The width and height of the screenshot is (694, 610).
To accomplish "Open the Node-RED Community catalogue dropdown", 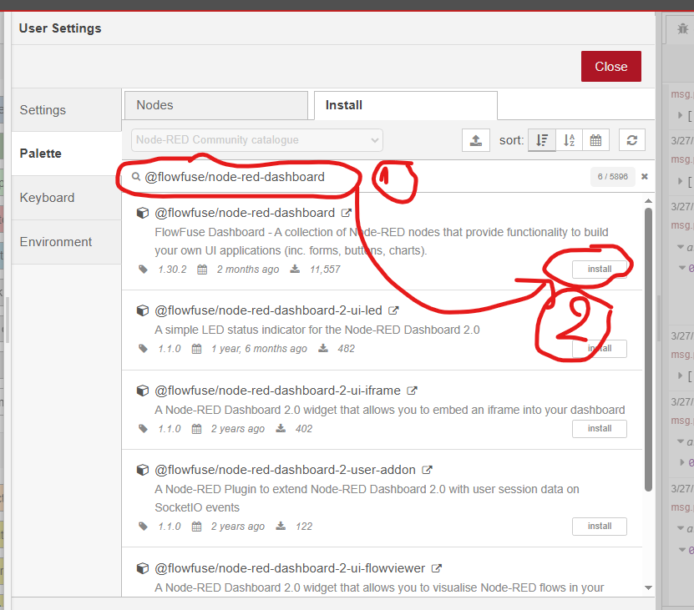I will [x=256, y=140].
